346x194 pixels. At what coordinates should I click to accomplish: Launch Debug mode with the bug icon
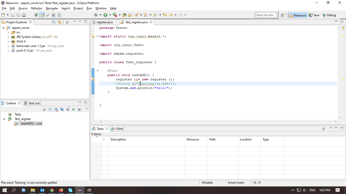[96, 15]
